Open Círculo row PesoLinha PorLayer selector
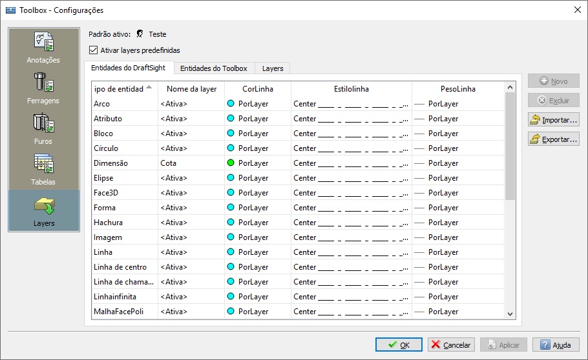The width and height of the screenshot is (588, 360). point(458,148)
